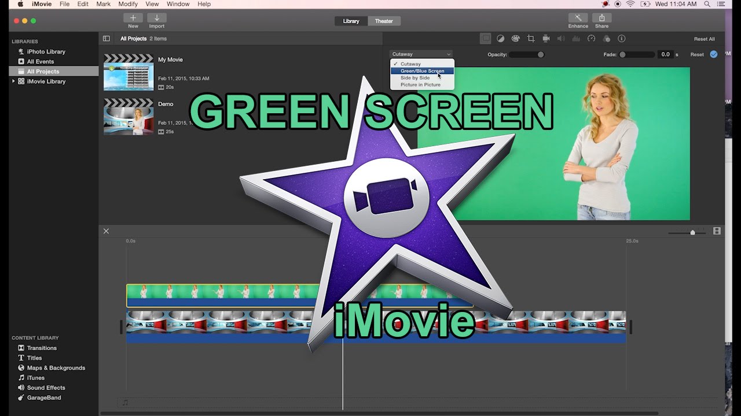Close the timeline with the X icon

click(106, 231)
